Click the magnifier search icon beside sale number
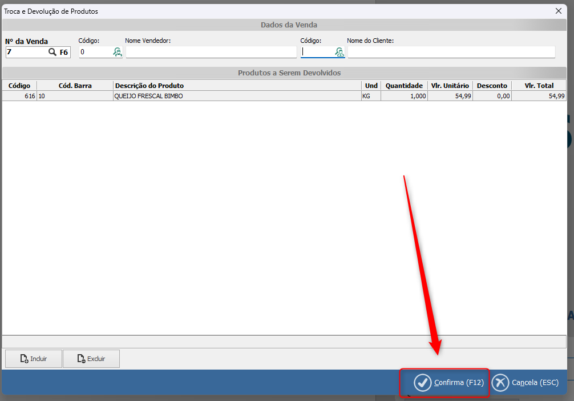 52,53
